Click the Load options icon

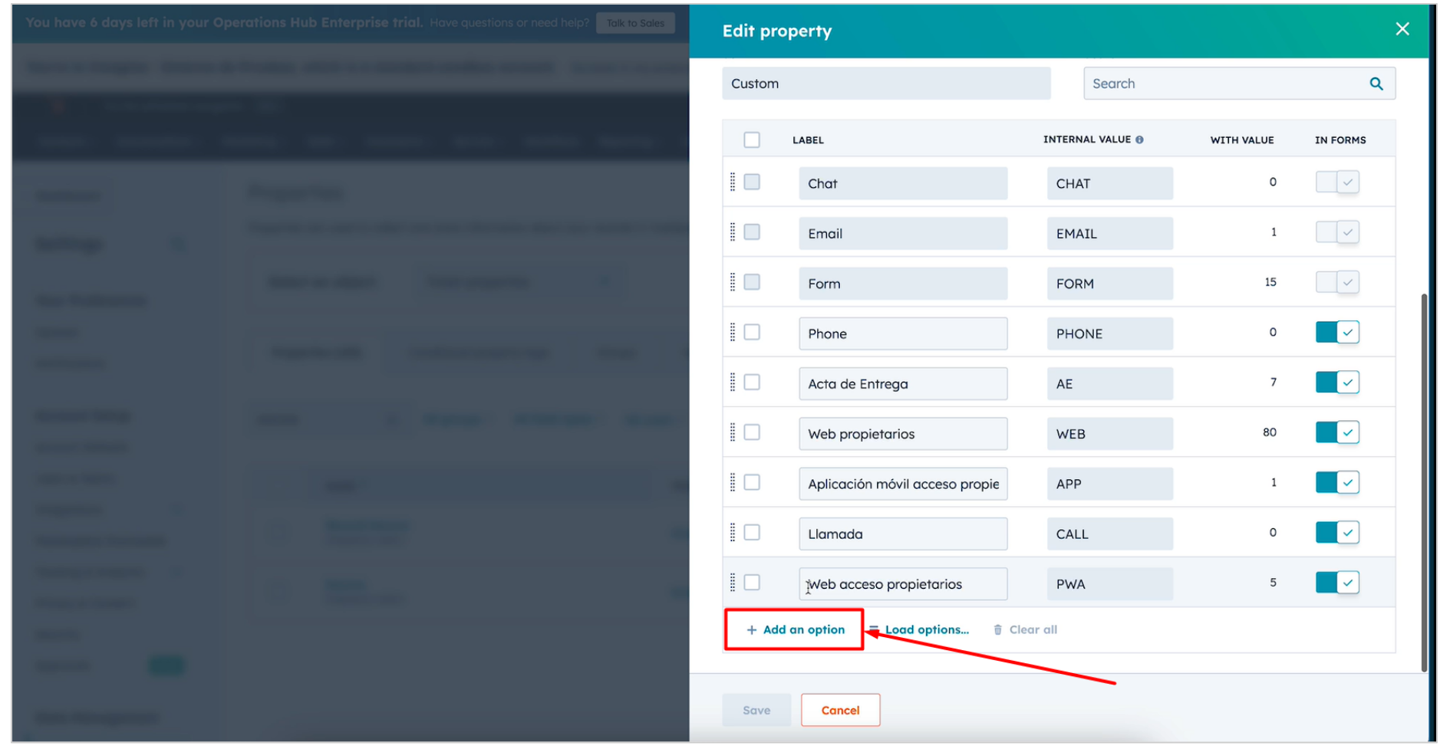tap(875, 629)
